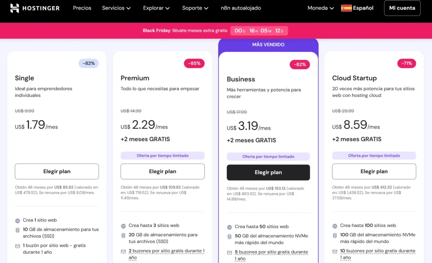Open "Oferta por tiempo limitado" under Premium
This screenshot has width=432, height=263.
(162, 156)
